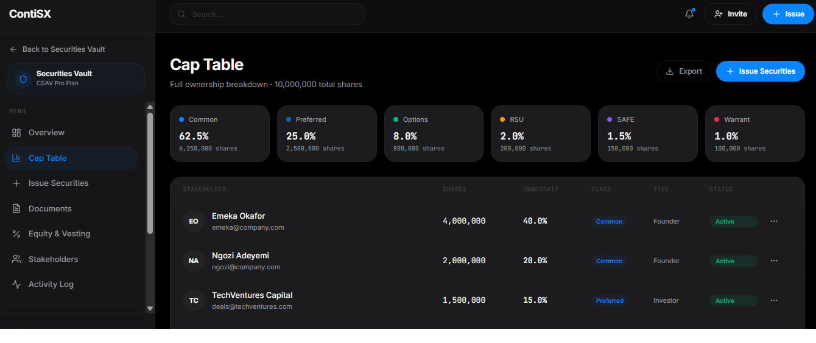
Task: Open Overview in the sidebar menu
Action: (x=71, y=132)
